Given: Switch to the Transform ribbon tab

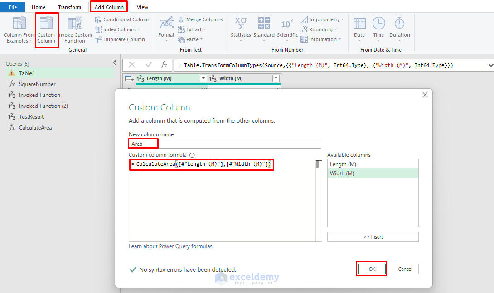Looking at the screenshot, I should tap(70, 7).
